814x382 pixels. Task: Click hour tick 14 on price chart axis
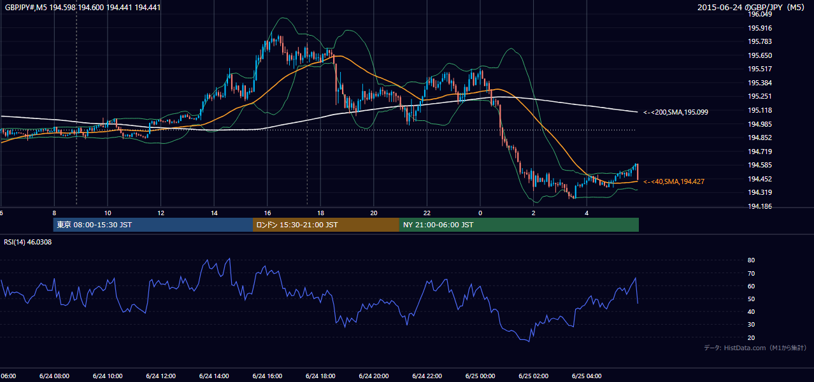(214, 213)
